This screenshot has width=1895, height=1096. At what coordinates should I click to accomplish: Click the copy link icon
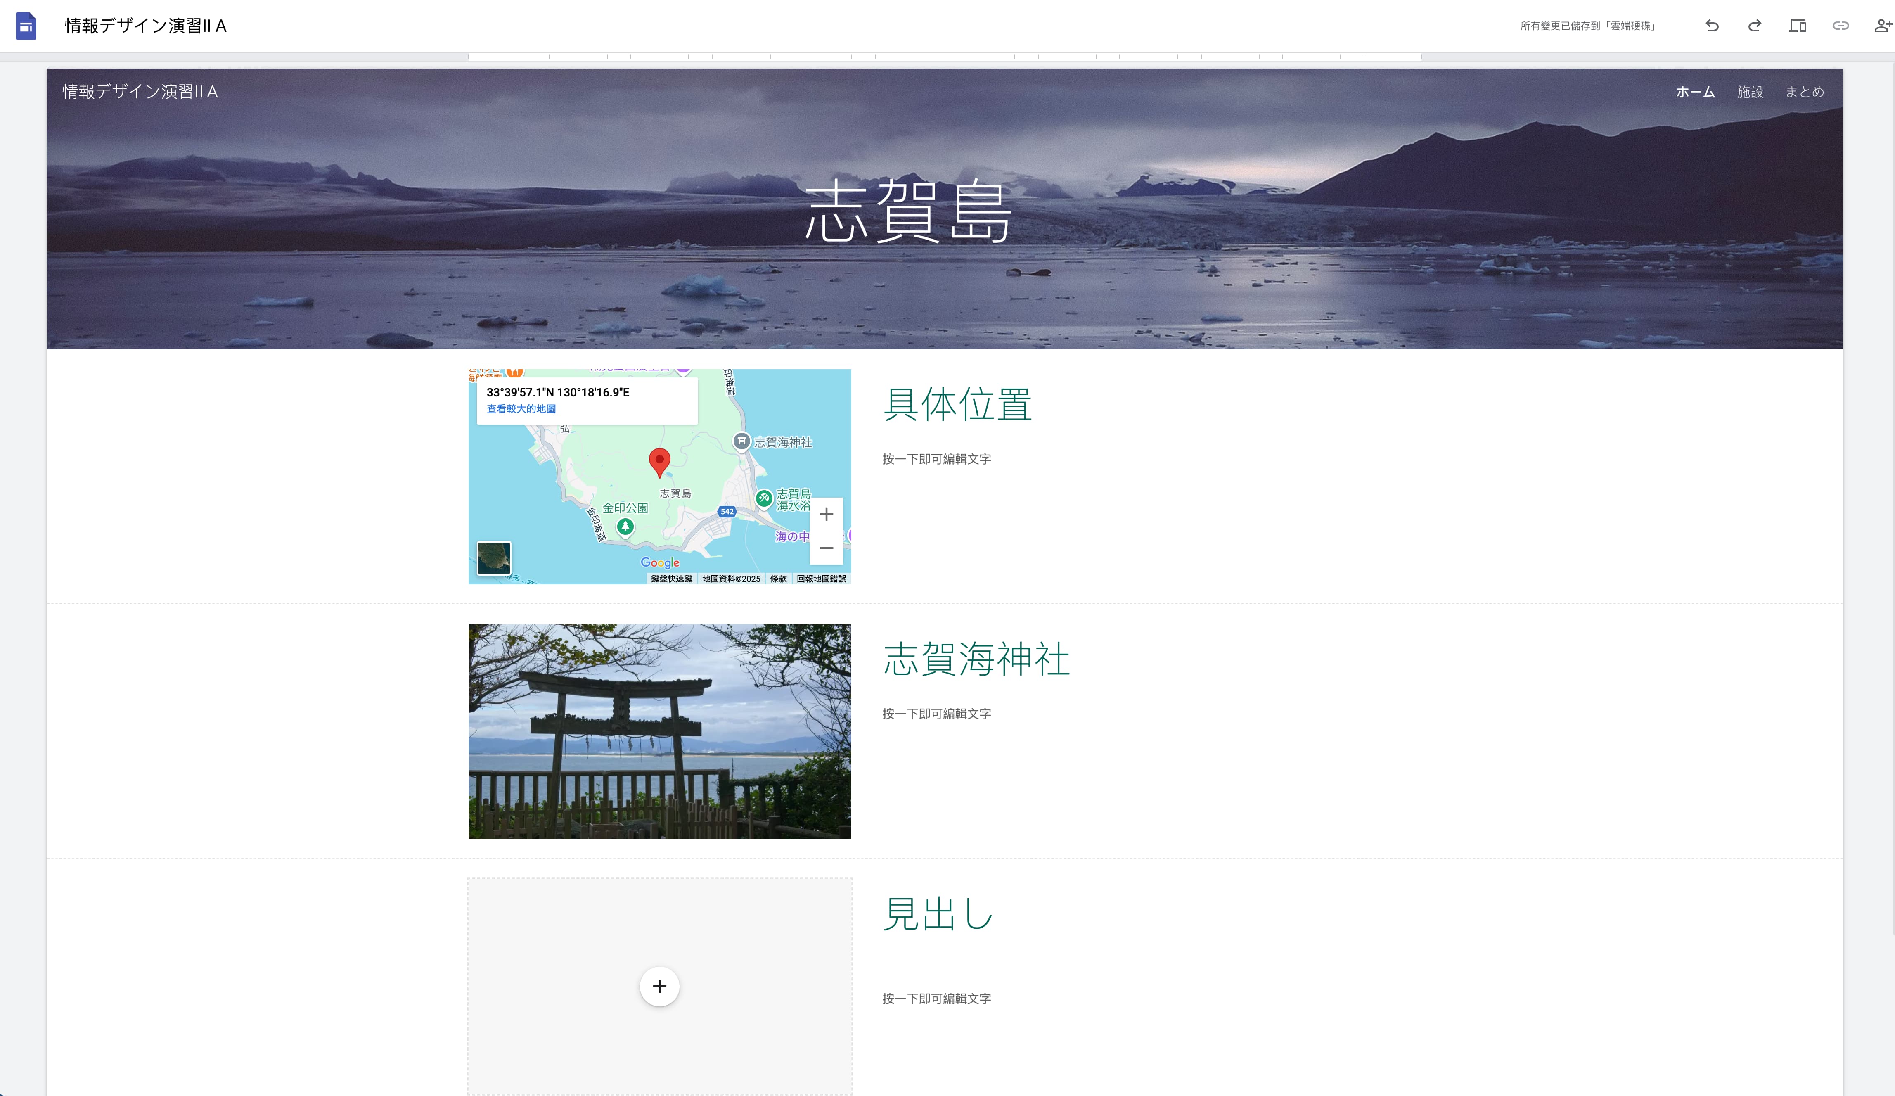coord(1840,26)
